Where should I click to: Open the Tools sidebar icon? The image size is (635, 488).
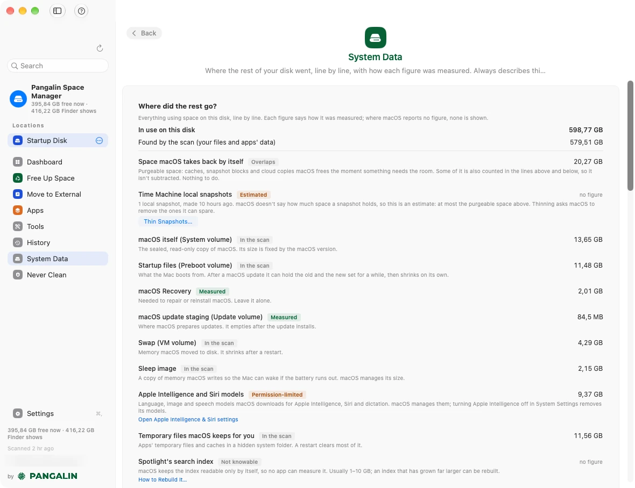(x=17, y=226)
